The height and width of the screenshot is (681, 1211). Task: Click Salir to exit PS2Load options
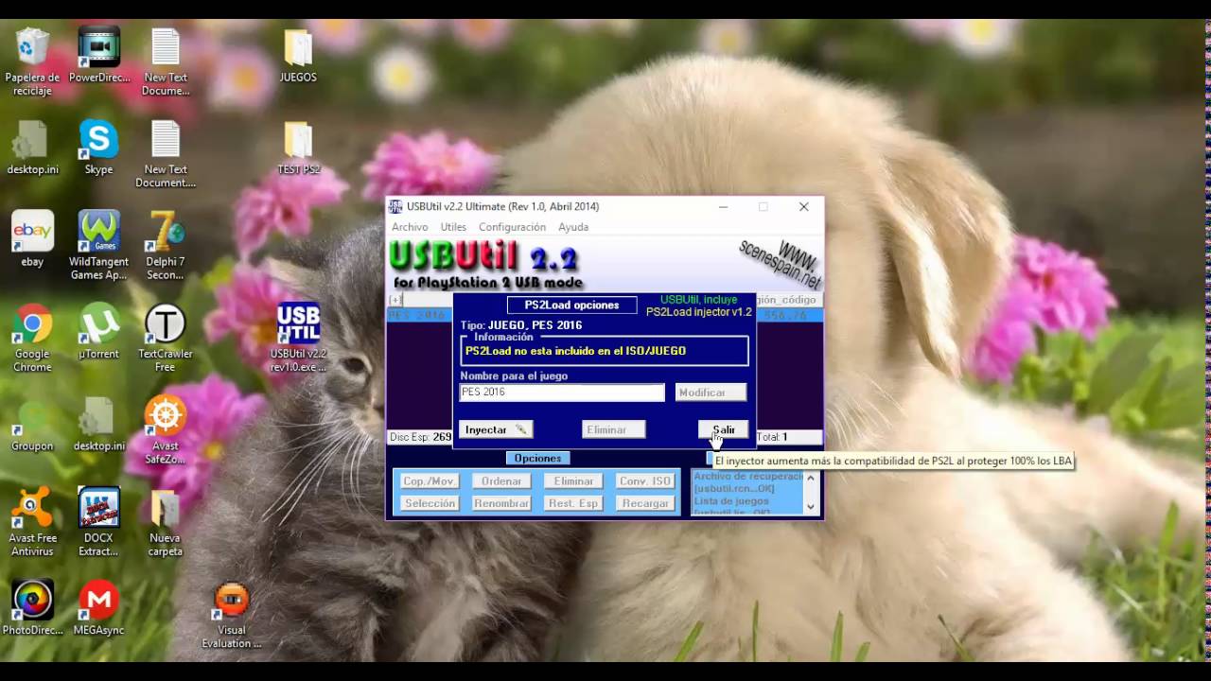pos(723,429)
